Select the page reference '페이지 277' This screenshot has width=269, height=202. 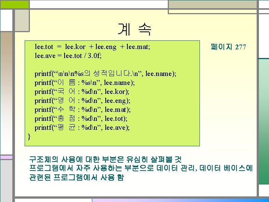228,47
